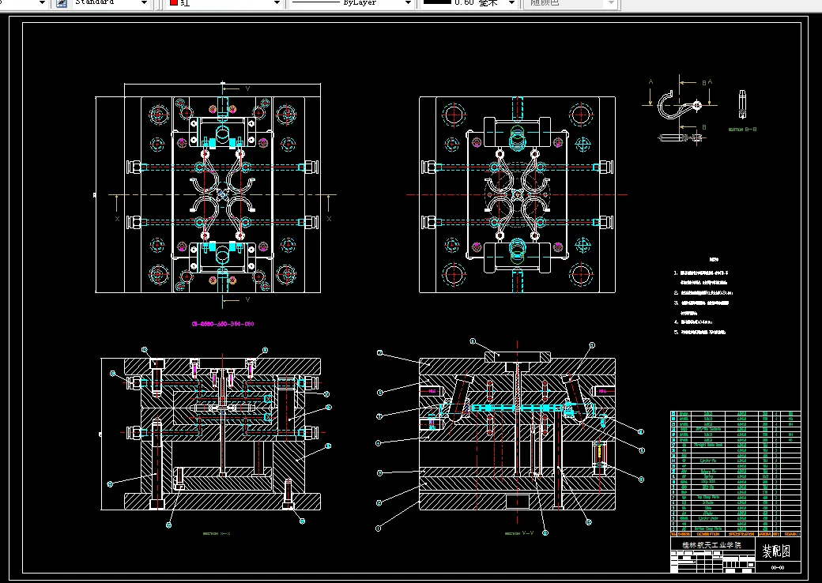Image resolution: width=822 pixels, height=583 pixels.
Task: Select the Ejector Pin entry in parts list
Action: pyautogui.click(x=708, y=461)
